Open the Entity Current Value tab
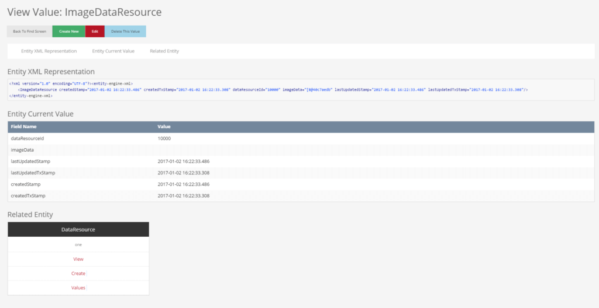This screenshot has height=308, width=599. (x=113, y=51)
